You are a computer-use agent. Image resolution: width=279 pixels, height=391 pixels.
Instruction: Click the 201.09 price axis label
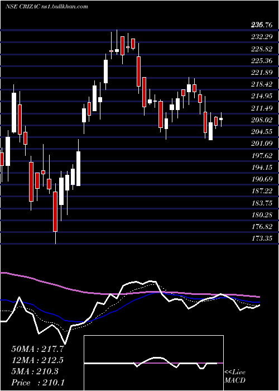click(262, 144)
